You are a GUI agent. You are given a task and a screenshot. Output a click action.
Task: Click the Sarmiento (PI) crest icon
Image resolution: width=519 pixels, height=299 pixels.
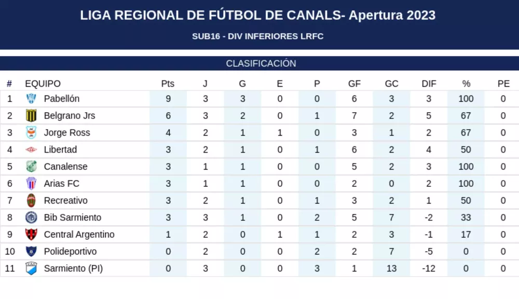(31, 268)
